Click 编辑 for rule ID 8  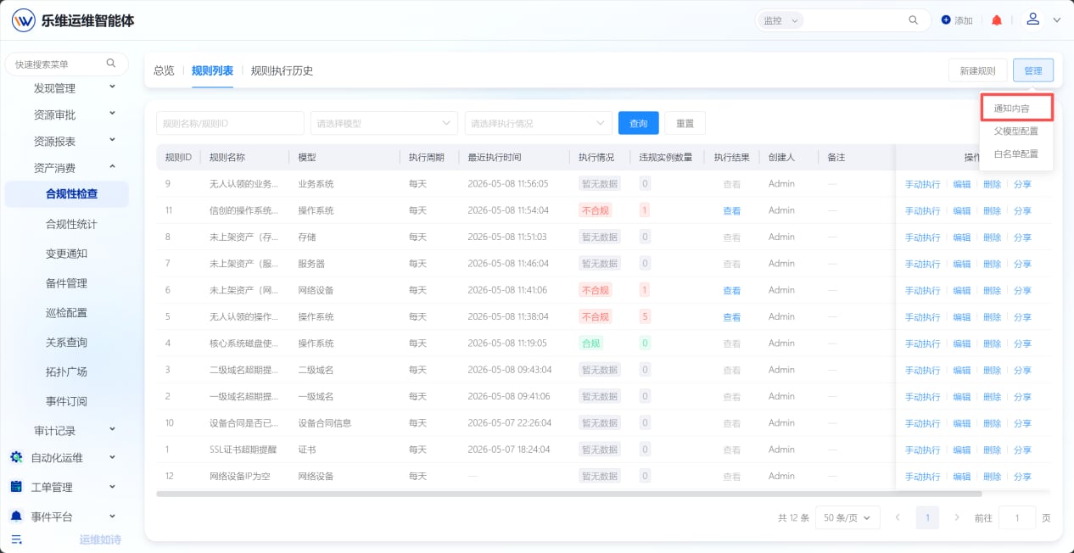(x=961, y=237)
